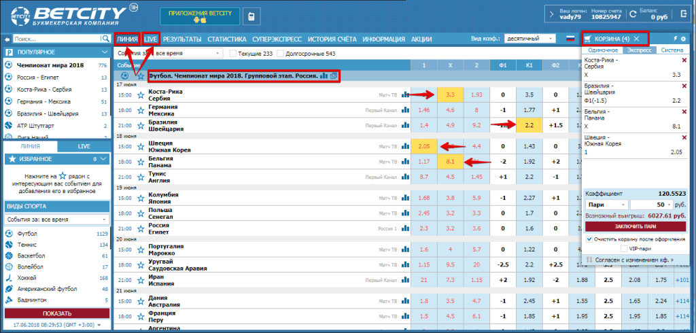696x333 pixels.
Task: Collapse the Популярное sidebar section
Action: tap(104, 52)
